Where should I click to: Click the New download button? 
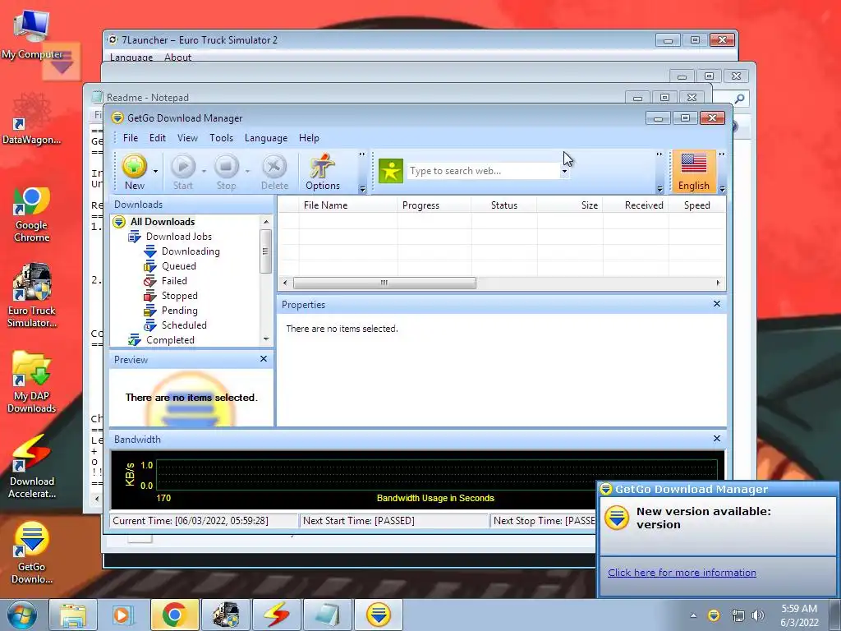(134, 172)
